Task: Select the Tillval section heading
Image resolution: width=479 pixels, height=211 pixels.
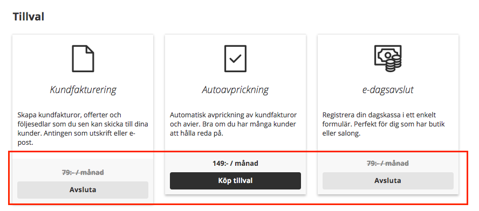Action: coord(29,17)
